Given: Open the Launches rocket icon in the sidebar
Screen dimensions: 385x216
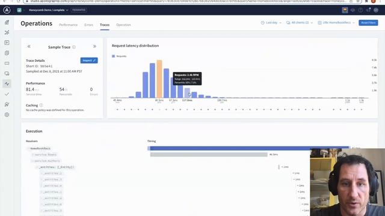Looking at the screenshot, I should tap(7, 104).
